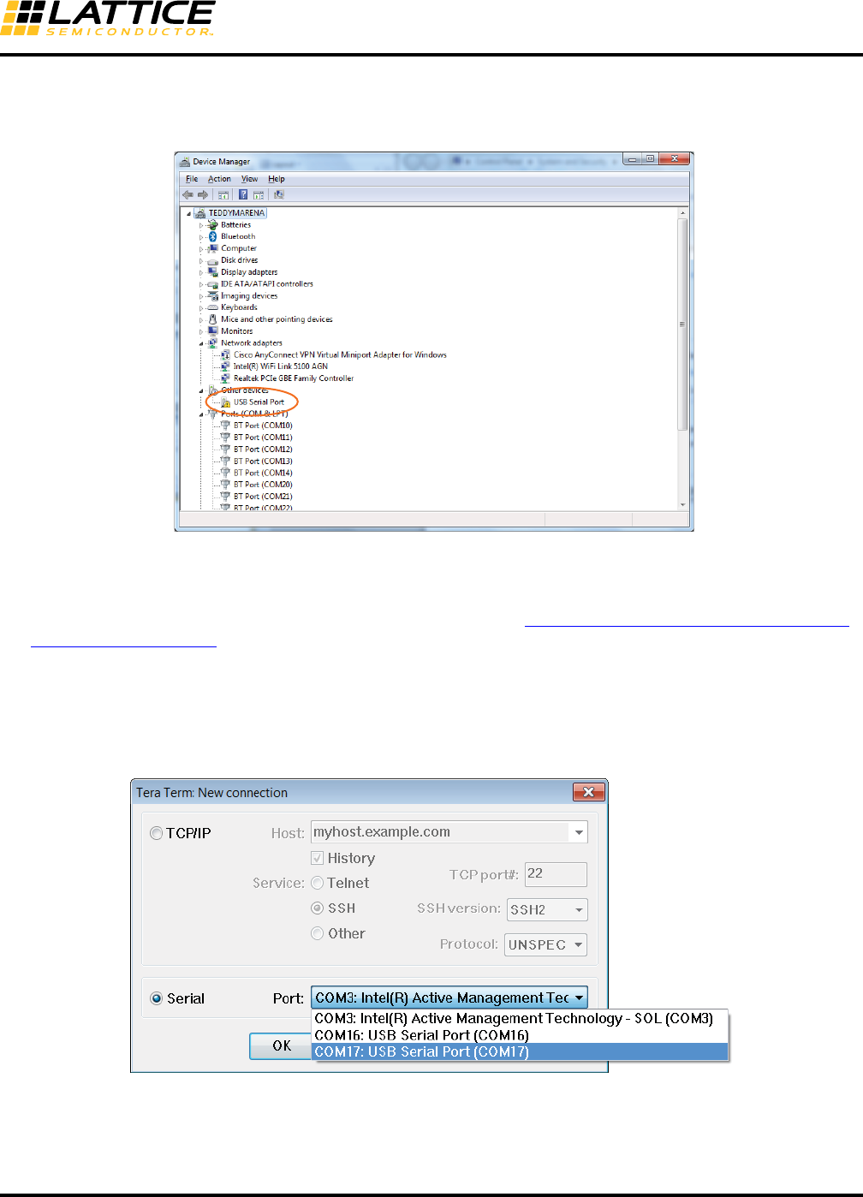
Task: Click the Device Manager vertical scrollbar thumb
Action: (682, 325)
